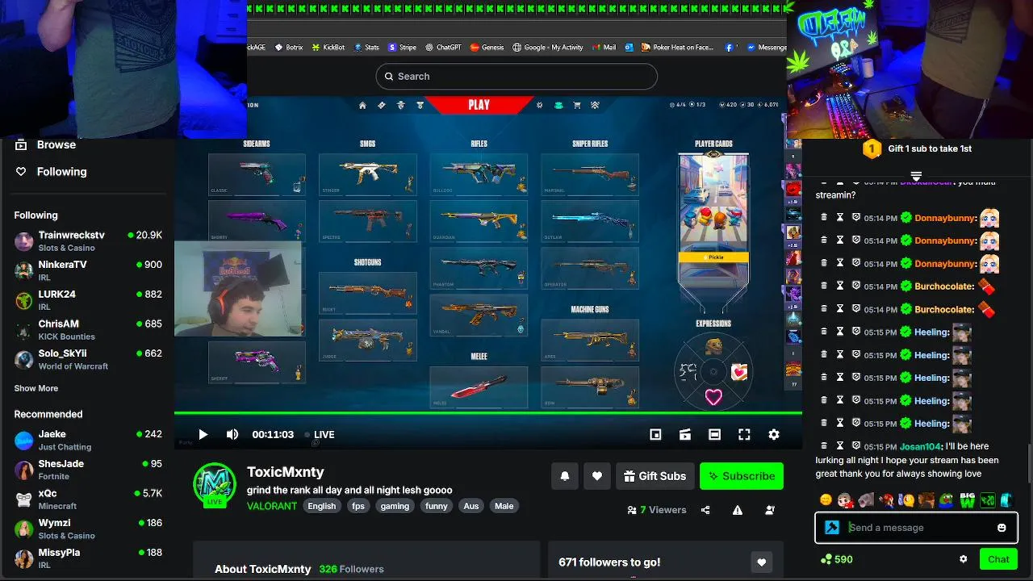Screen dimensions: 1033x581
Task: Open player settings gear icon
Action: (x=774, y=434)
